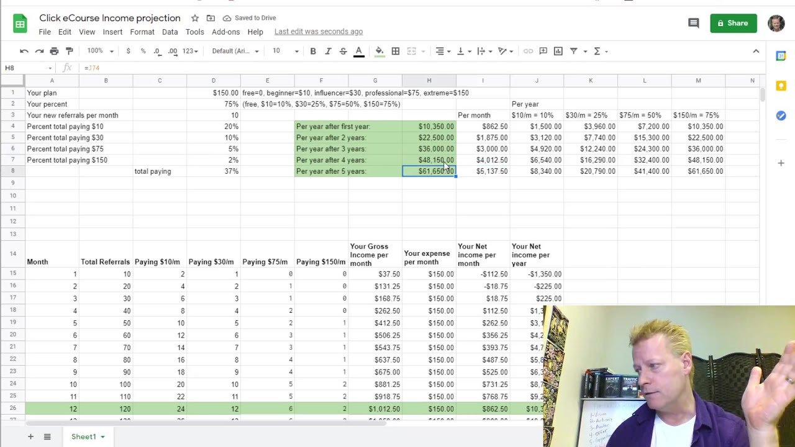This screenshot has height=447, width=795.
Task: Show all sheets list button
Action: (x=47, y=436)
